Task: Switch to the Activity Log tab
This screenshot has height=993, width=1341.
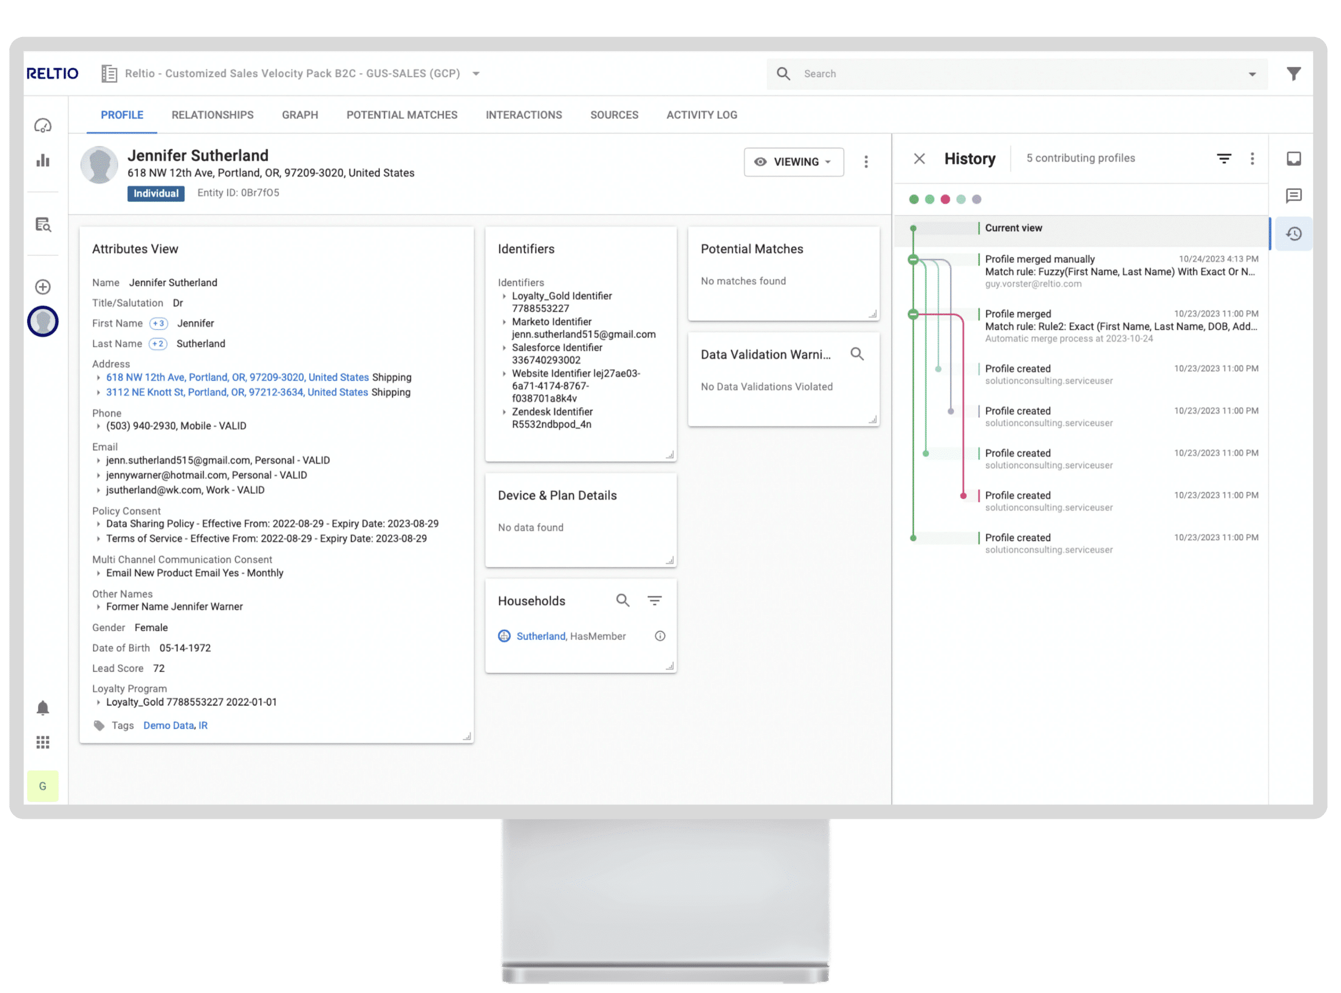Action: (x=701, y=115)
